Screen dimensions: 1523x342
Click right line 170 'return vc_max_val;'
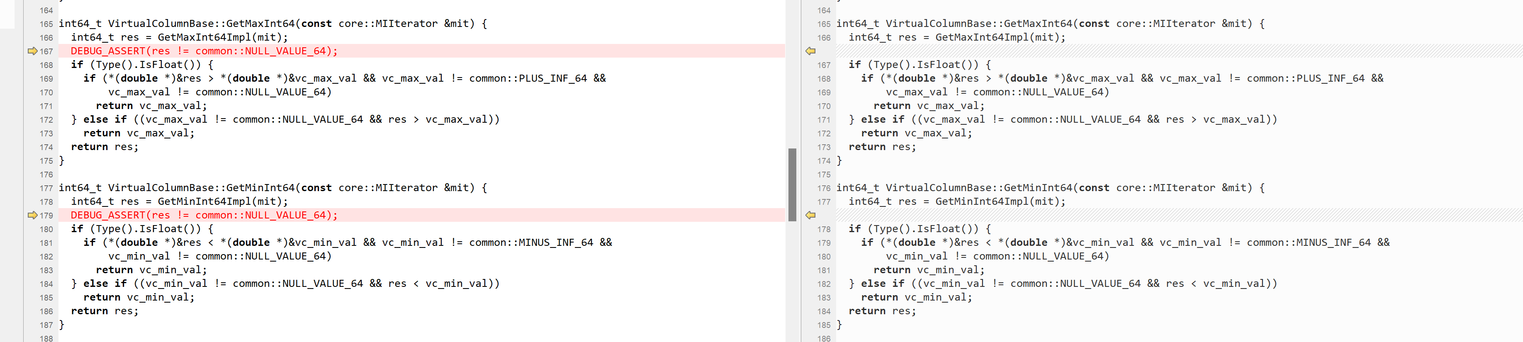(x=929, y=106)
